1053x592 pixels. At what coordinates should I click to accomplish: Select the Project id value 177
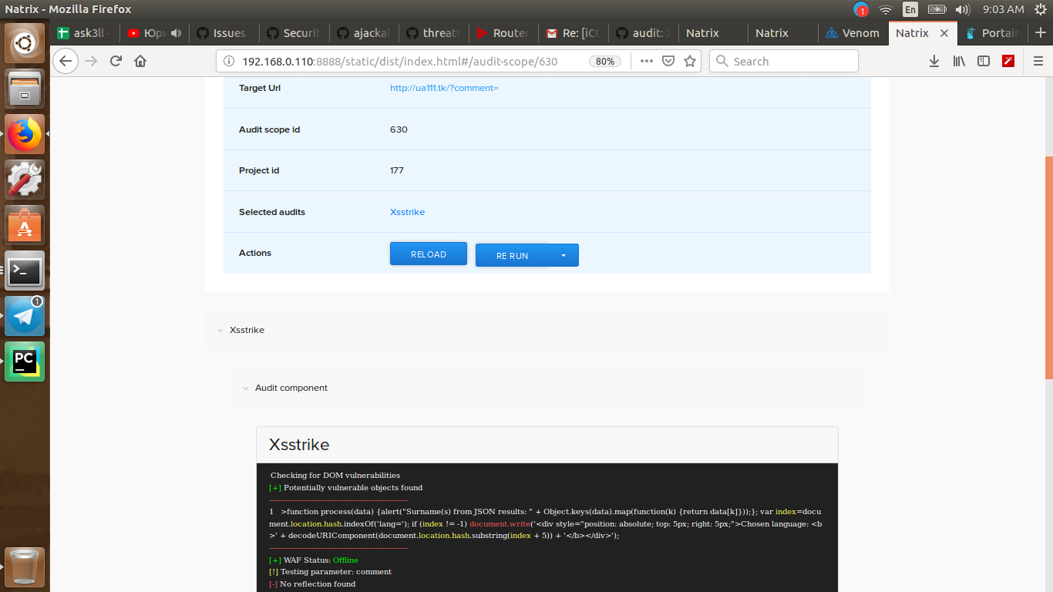pos(397,170)
